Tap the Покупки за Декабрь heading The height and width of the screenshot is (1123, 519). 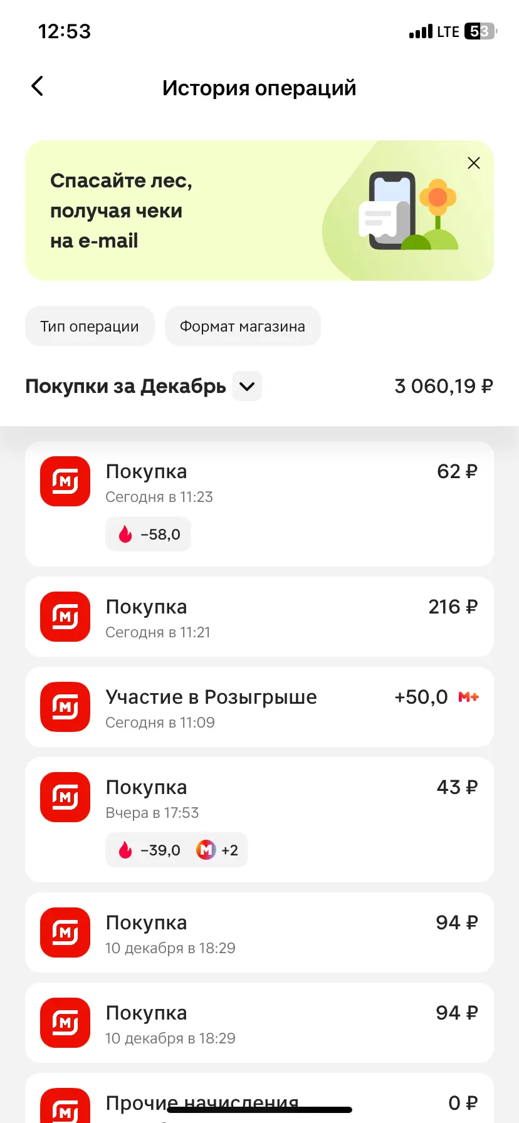[x=125, y=386]
